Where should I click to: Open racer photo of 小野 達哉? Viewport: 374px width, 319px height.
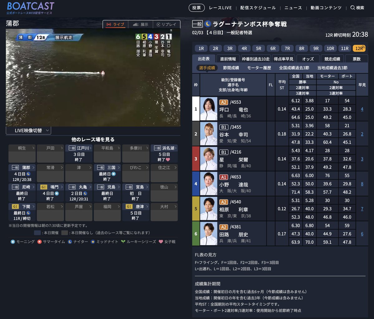[209, 184]
